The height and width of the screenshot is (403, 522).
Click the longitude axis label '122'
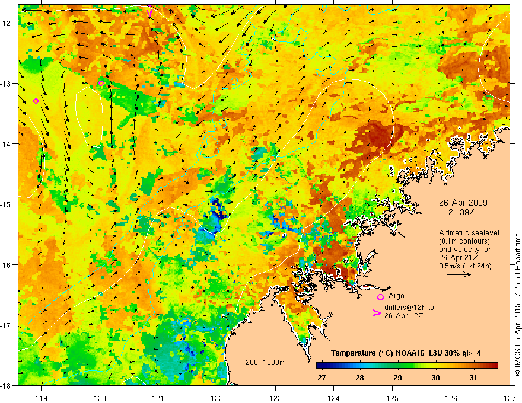click(x=217, y=398)
